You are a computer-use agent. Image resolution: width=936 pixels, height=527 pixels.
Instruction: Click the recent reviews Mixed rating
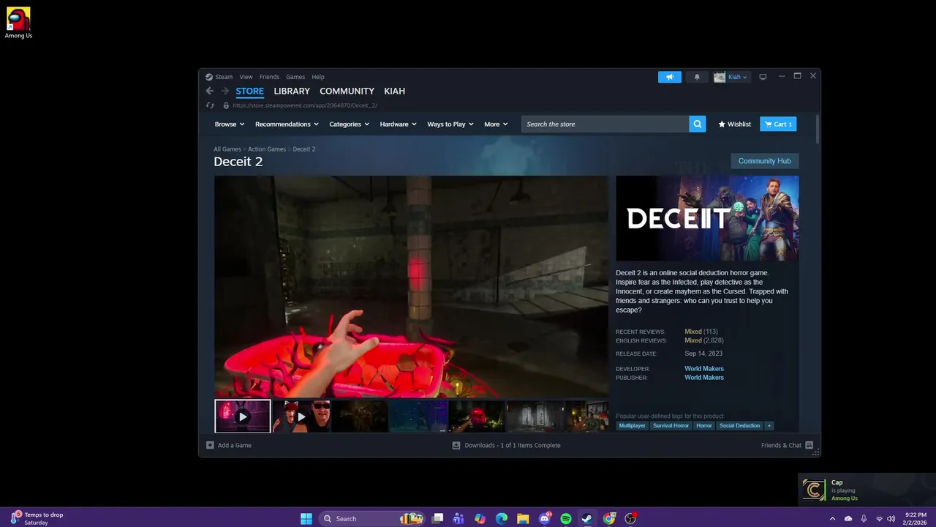[693, 332]
